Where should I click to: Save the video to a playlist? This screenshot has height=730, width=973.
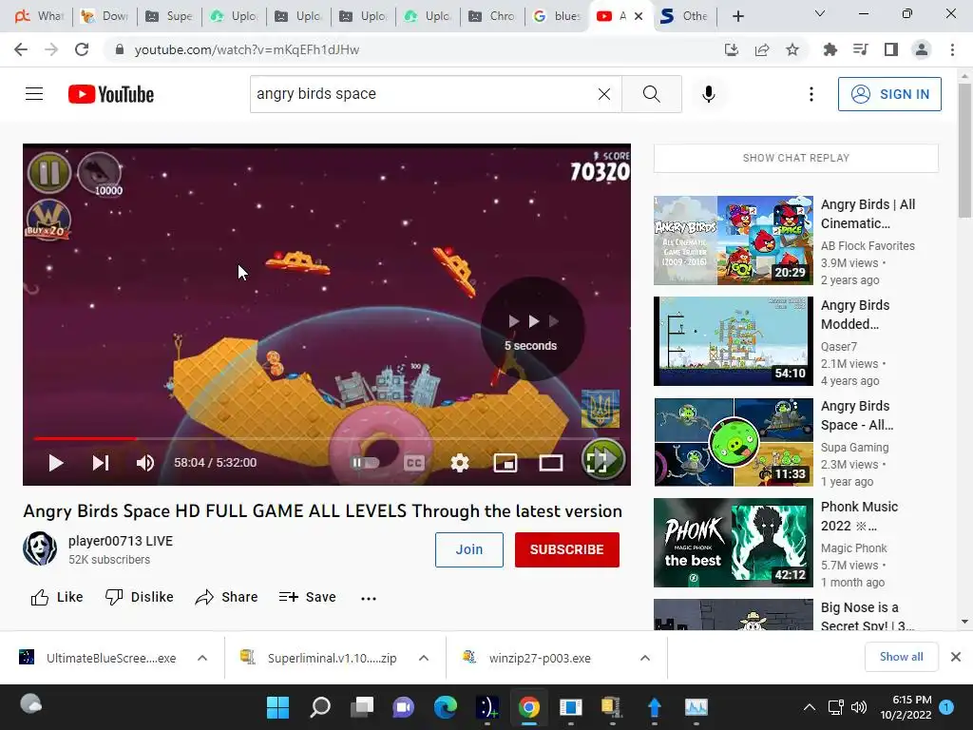tap(308, 597)
